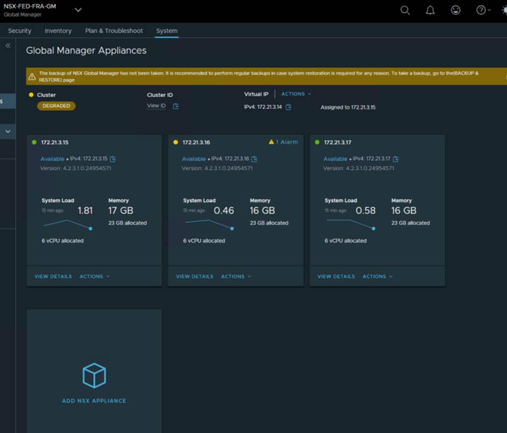Copy IPv4 of appliance 172.21.3.15
Screen dimensions: 507x433
tap(113, 159)
